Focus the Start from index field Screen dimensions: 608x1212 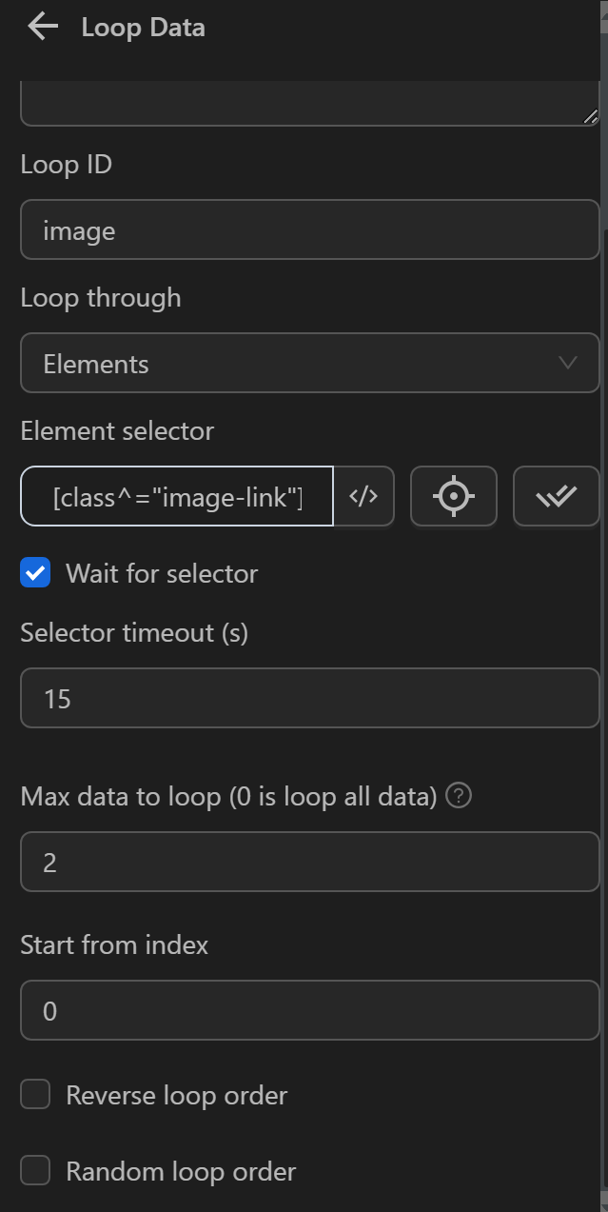pyautogui.click(x=309, y=1010)
